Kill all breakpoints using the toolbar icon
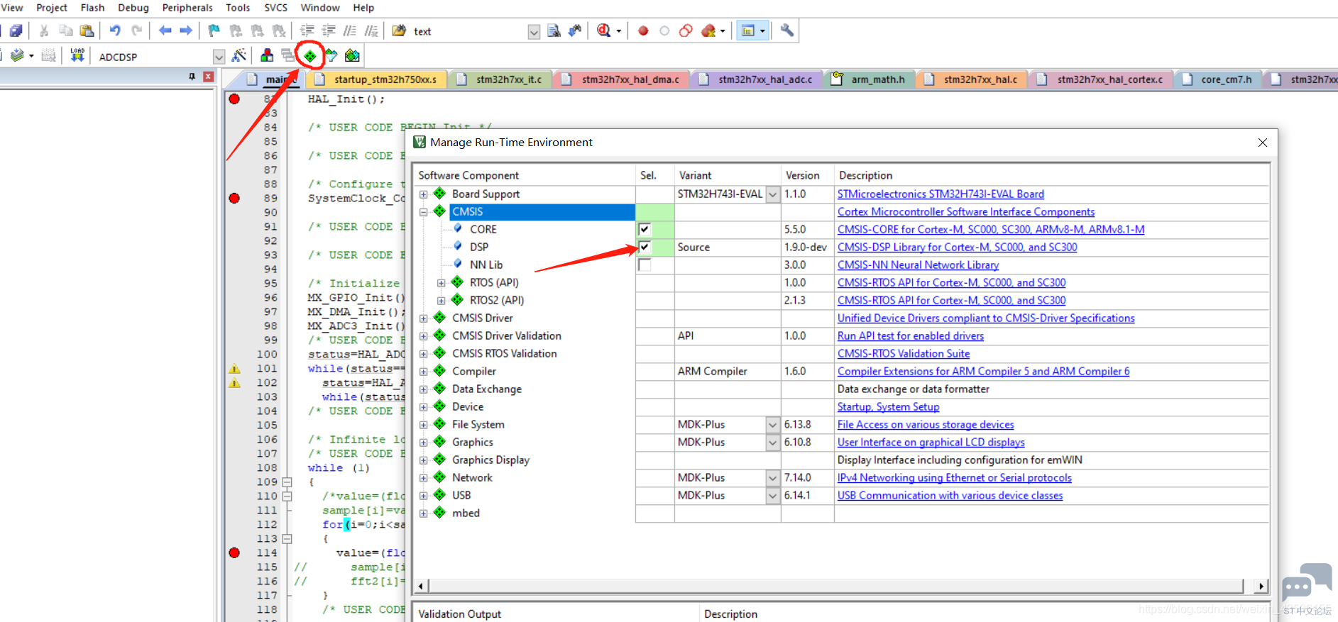Viewport: 1338px width, 622px height. (708, 30)
